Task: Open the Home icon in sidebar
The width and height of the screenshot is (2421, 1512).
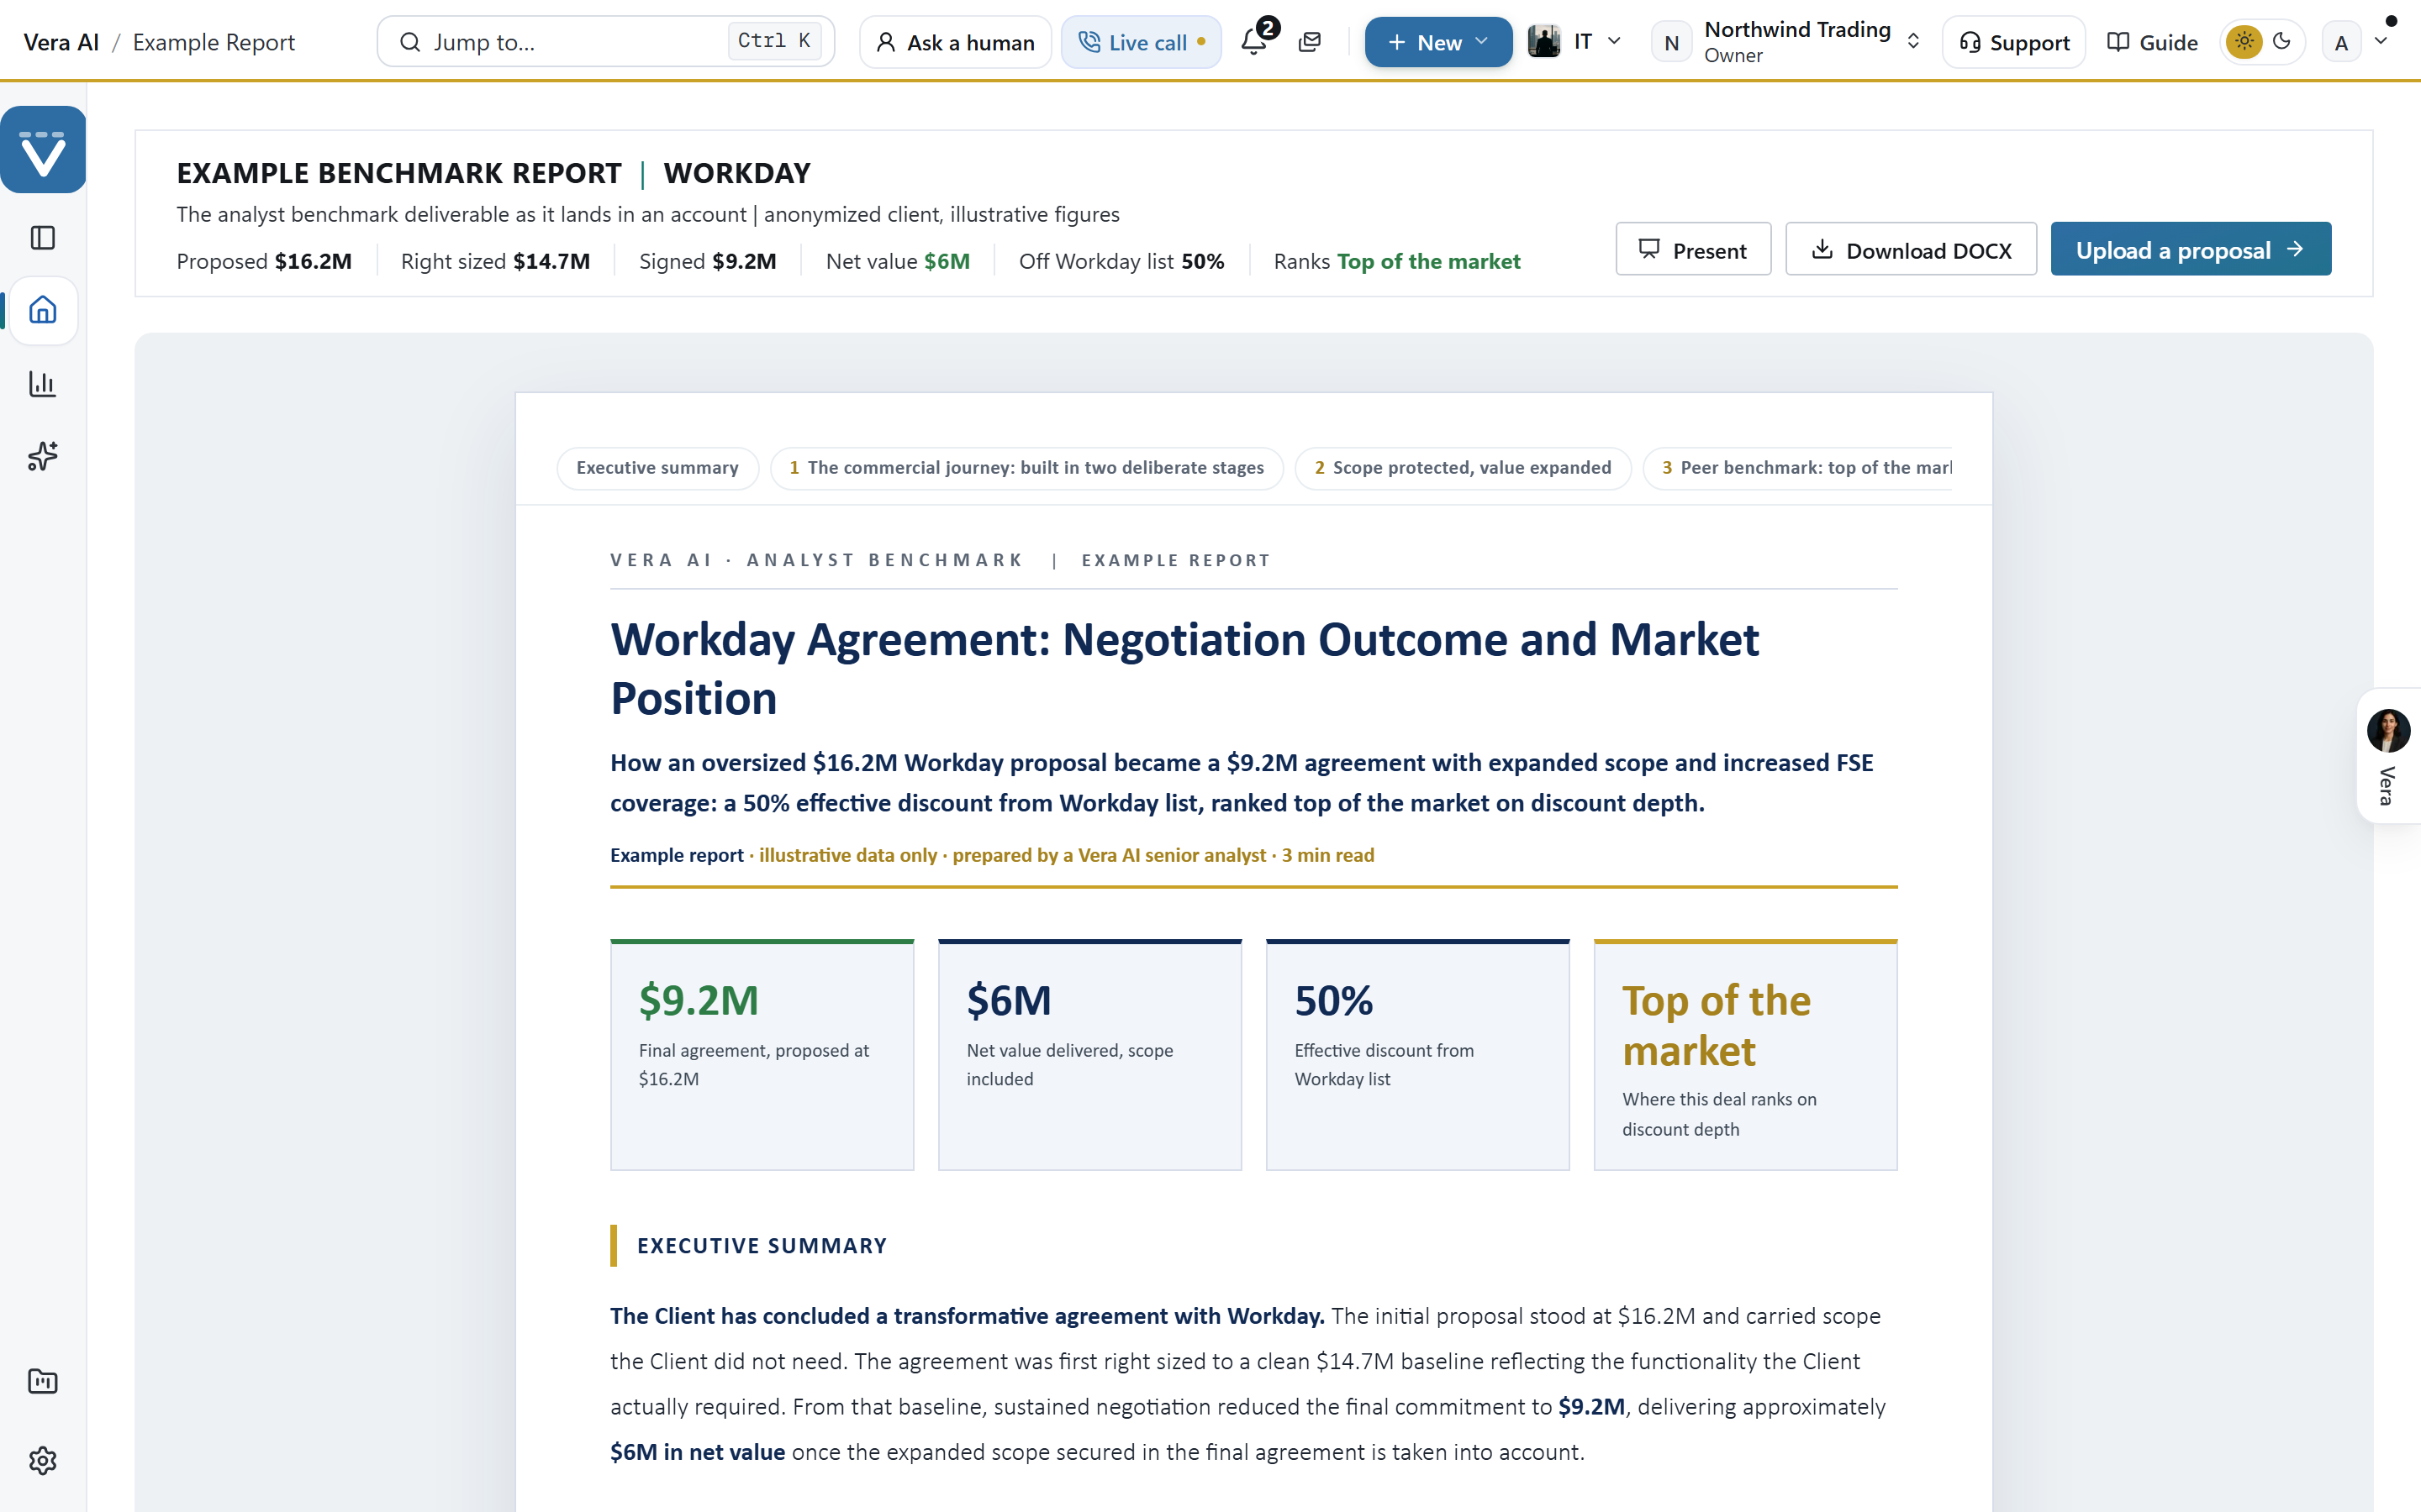Action: pyautogui.click(x=42, y=310)
